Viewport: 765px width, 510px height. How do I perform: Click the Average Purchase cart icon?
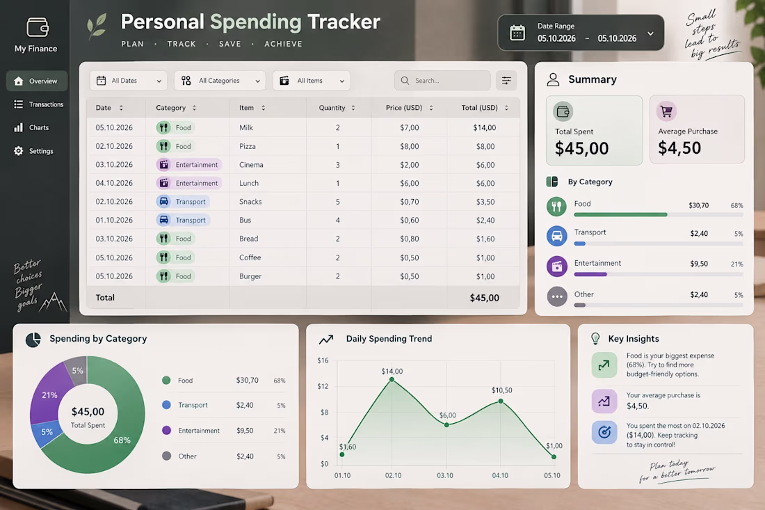(666, 111)
